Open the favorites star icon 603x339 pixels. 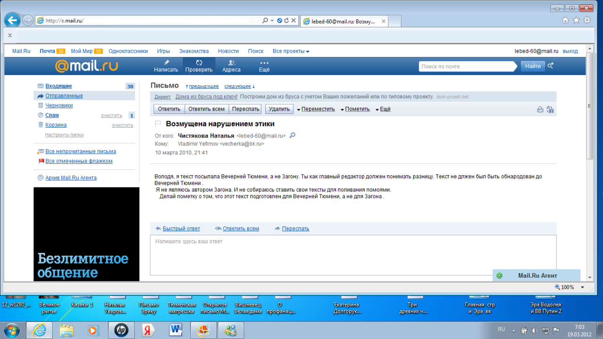[x=576, y=20]
